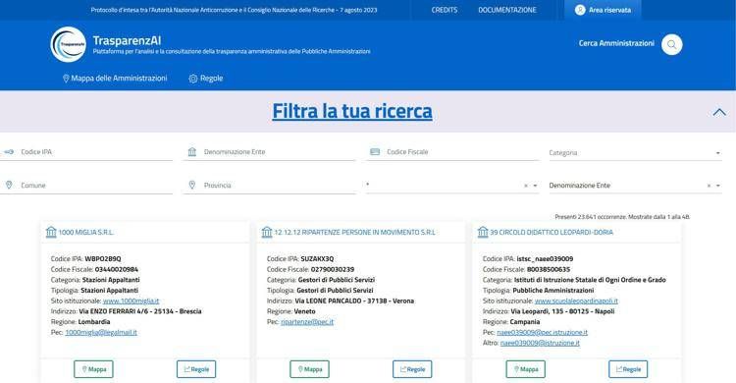Collapse the Filtra la tua ricerca panel chevron
This screenshot has width=736, height=383.
719,112
